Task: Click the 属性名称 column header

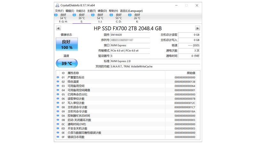Action: click(x=73, y=73)
